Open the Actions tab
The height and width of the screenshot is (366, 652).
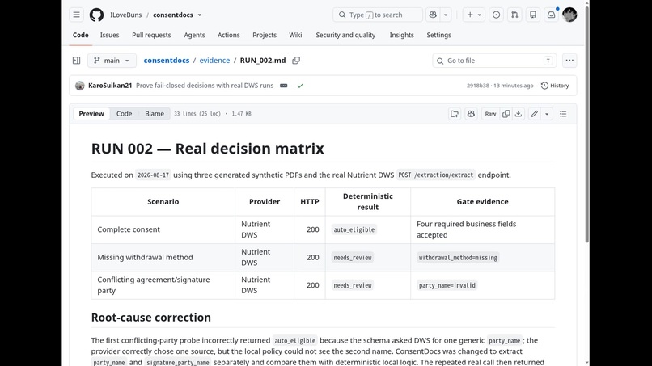click(229, 35)
